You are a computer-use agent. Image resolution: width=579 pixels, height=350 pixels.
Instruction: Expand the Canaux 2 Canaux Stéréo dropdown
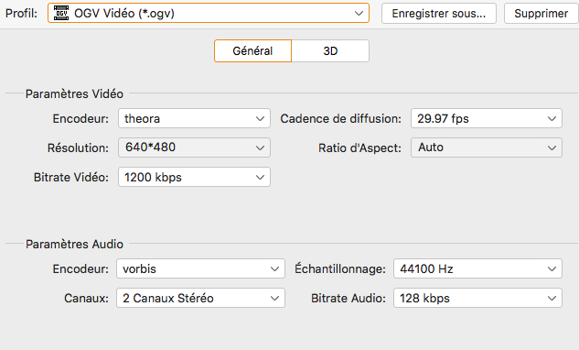[x=200, y=298]
